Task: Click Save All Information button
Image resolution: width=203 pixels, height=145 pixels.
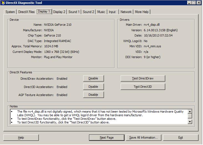Action: click(143, 138)
